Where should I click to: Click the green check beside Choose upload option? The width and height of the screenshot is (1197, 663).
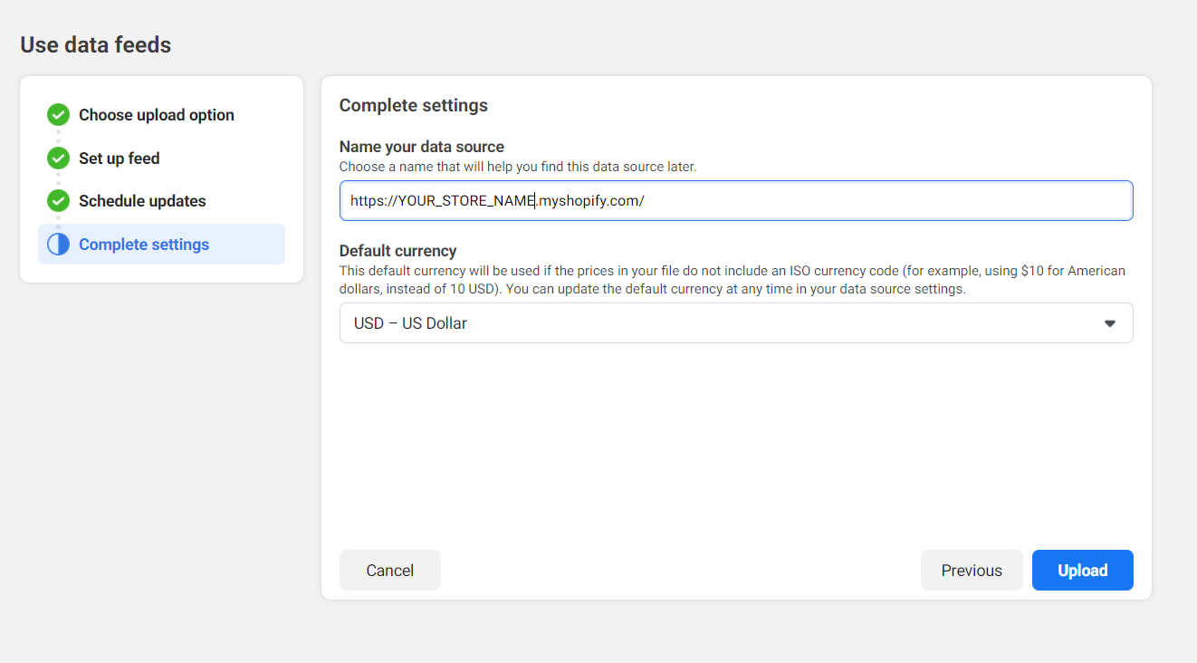click(x=58, y=115)
